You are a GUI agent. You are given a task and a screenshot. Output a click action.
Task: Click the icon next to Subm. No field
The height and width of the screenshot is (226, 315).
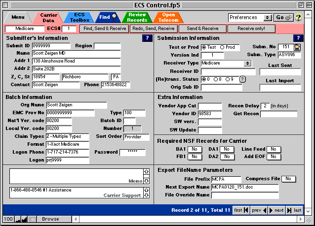point(297,47)
